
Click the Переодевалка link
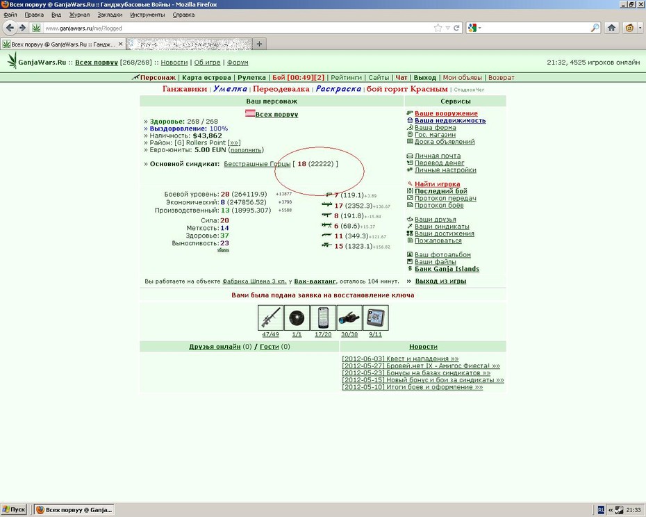pos(281,89)
